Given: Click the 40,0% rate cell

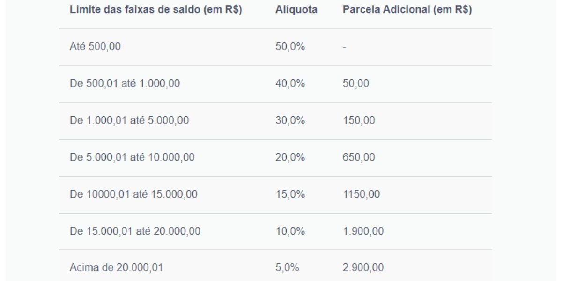Looking at the screenshot, I should pyautogui.click(x=290, y=84).
